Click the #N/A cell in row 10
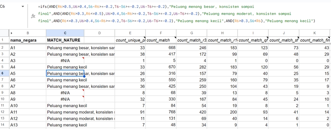331x129 pixels. coord(65,99)
